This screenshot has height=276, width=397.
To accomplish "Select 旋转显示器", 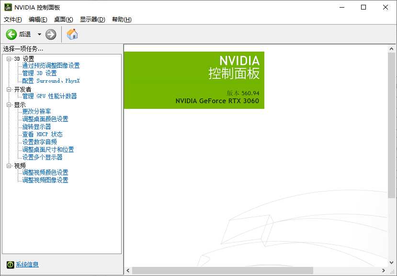I will point(37,127).
